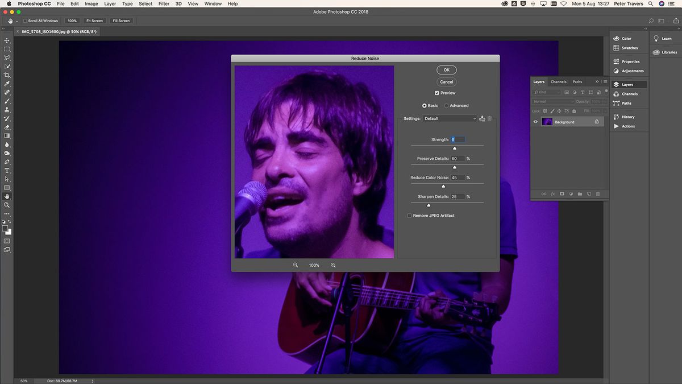682x384 pixels.
Task: Save current noise settings preset icon
Action: [482, 118]
